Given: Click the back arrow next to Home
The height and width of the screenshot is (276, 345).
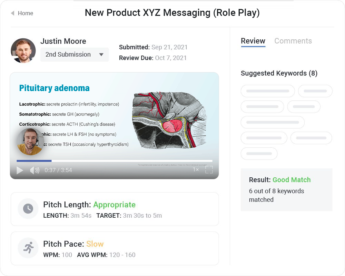Looking at the screenshot, I should tap(13, 13).
